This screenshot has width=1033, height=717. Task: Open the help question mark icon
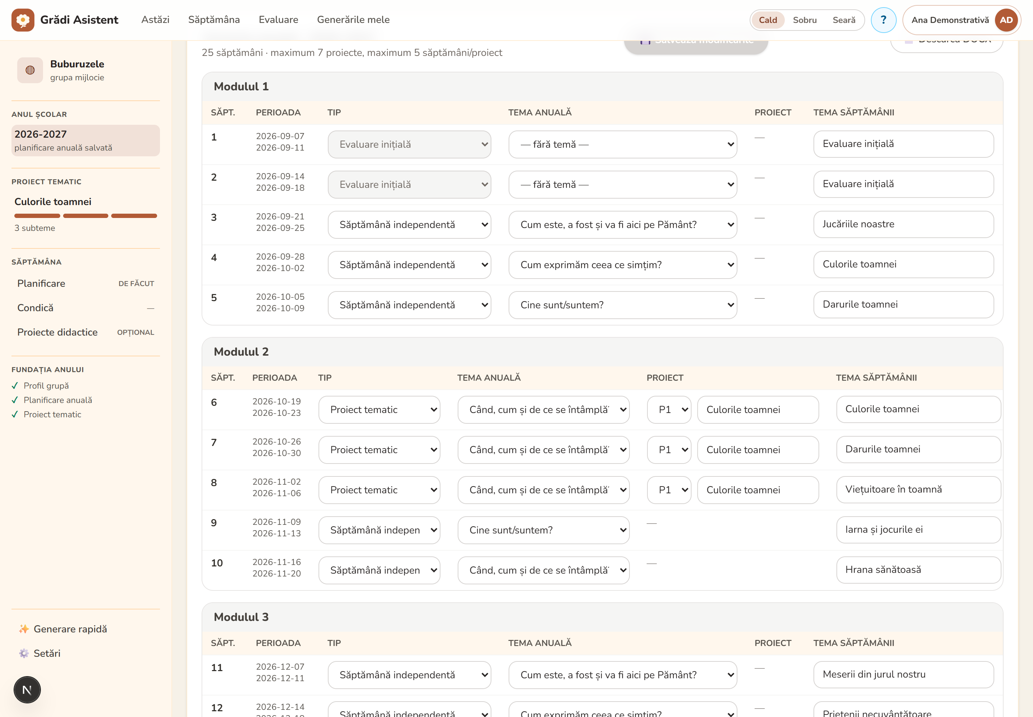point(883,20)
